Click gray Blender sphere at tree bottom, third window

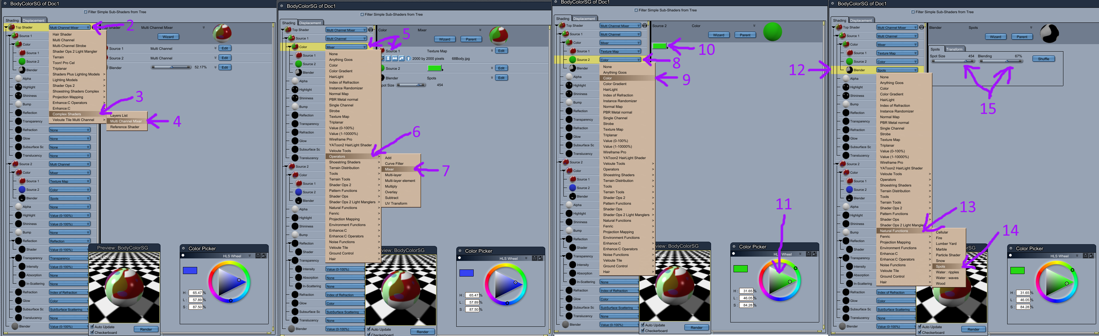565,325
